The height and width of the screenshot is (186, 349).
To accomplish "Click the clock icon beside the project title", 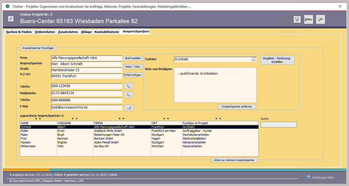I will pyautogui.click(x=10, y=18).
